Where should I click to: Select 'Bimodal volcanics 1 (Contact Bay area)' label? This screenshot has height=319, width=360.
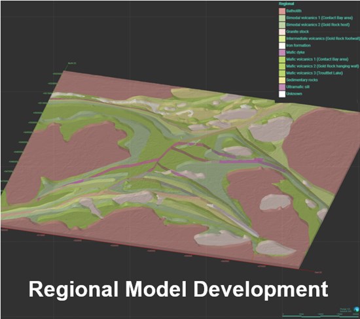[319, 18]
